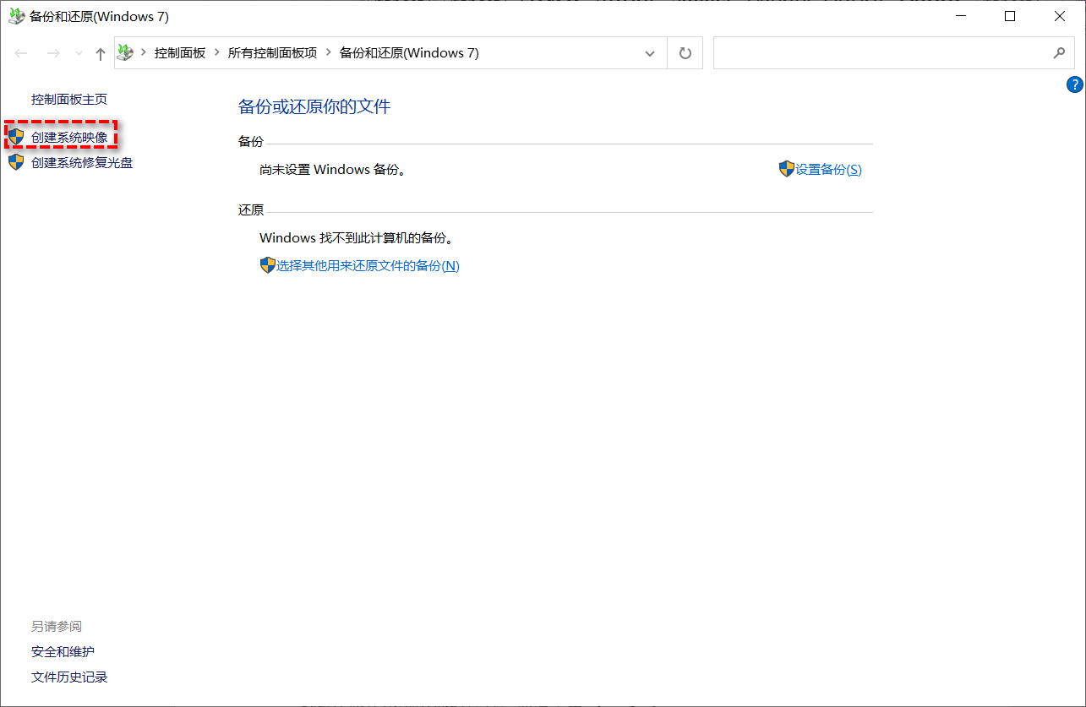Click the up arrow to go to parent folder
The width and height of the screenshot is (1086, 707).
tap(99, 52)
